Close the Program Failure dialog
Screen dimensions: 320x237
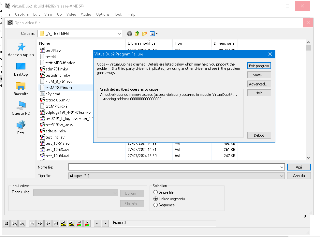click(x=270, y=54)
